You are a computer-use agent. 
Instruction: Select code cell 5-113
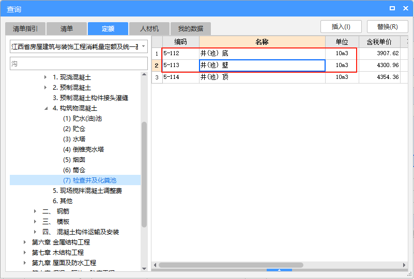coord(181,65)
